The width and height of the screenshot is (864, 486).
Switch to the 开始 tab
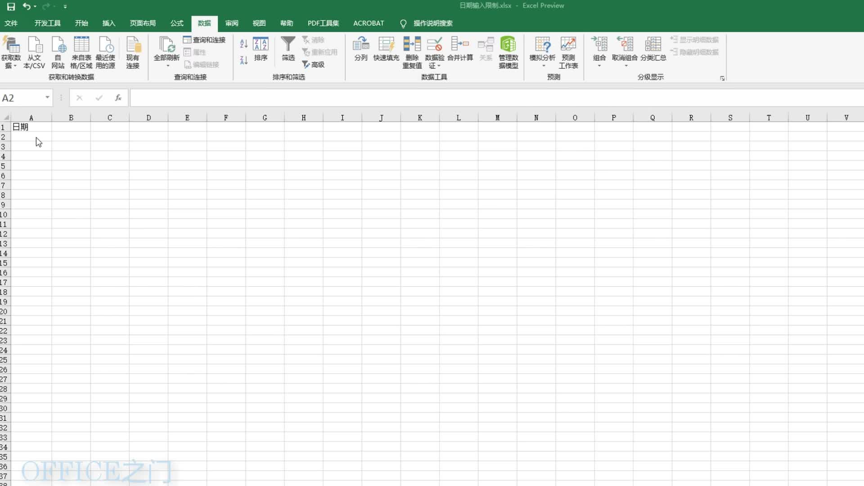pos(81,23)
